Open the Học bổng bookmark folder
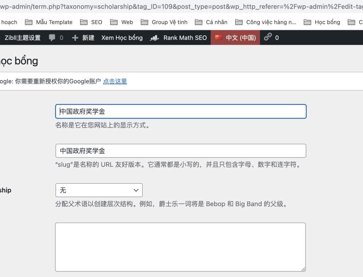This screenshot has width=363, height=277. point(322,22)
